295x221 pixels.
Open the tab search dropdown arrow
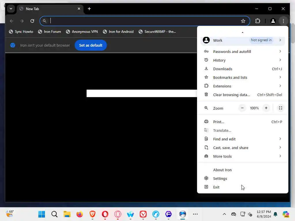[11, 9]
